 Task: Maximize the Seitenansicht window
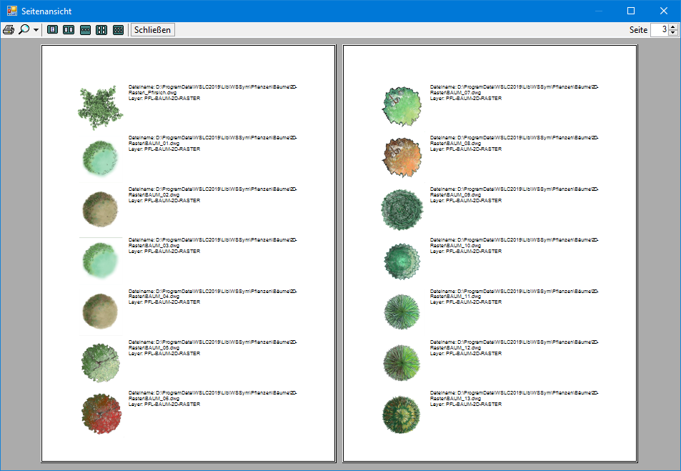[x=631, y=11]
